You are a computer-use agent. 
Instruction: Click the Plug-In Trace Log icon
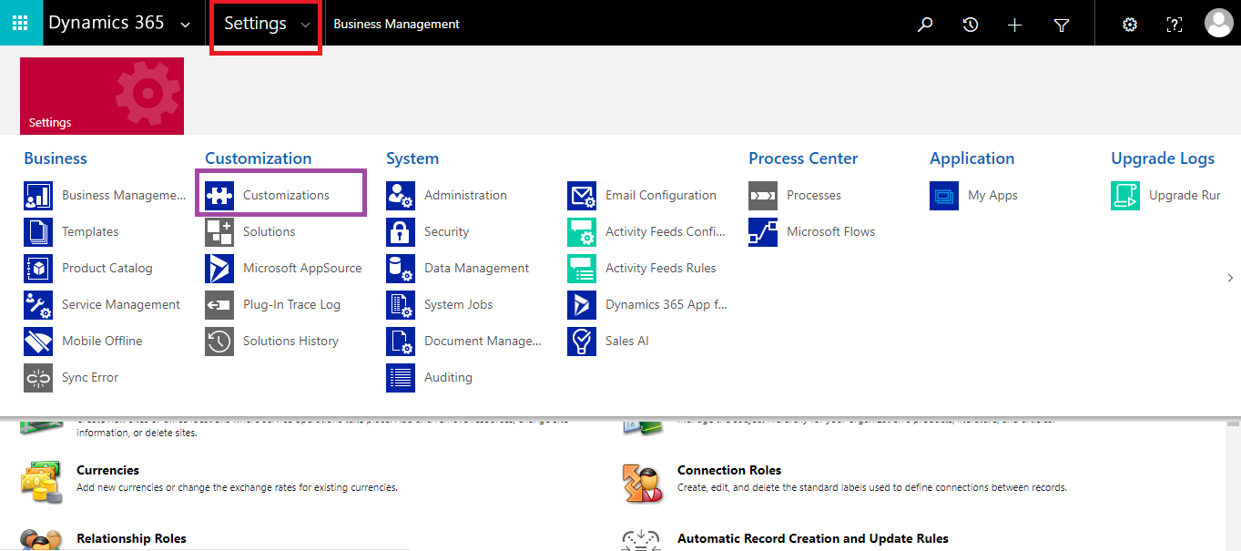[219, 305]
